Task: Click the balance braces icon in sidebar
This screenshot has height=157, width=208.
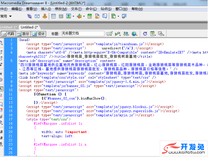Action: 1,80
